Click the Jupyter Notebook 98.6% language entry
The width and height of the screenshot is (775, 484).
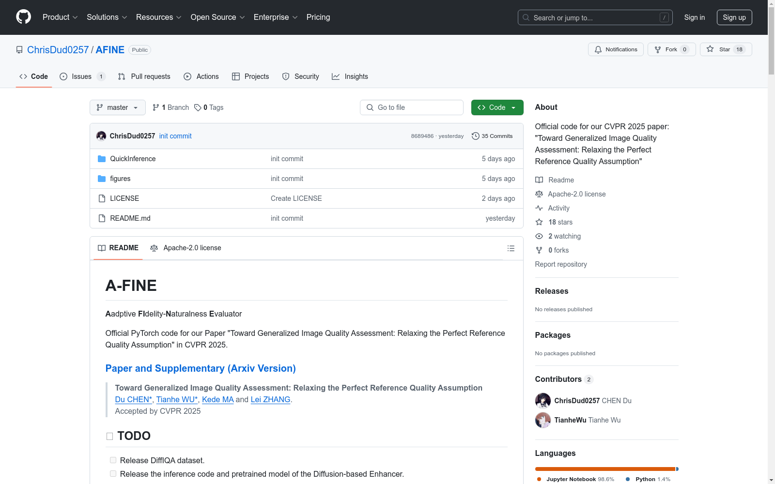[x=575, y=479]
